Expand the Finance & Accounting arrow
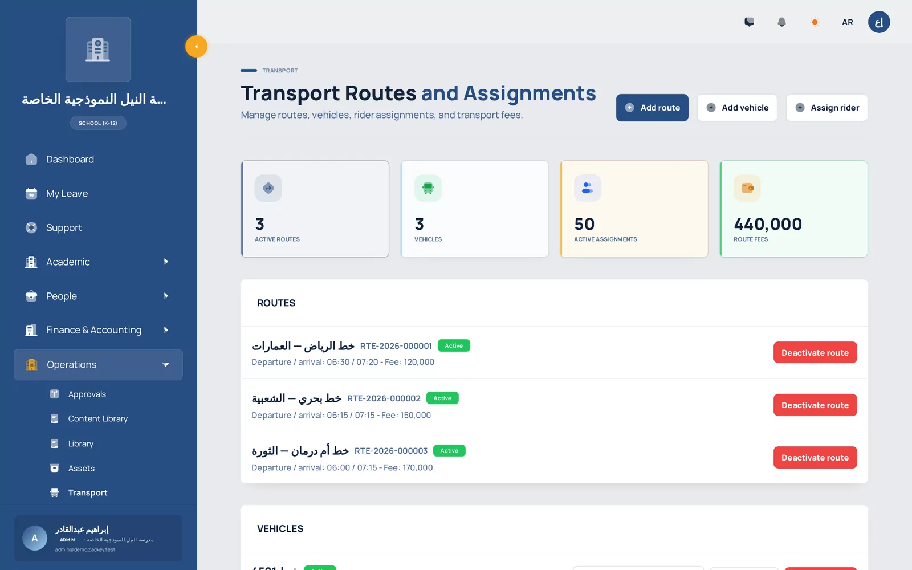The height and width of the screenshot is (570, 912). click(x=166, y=330)
